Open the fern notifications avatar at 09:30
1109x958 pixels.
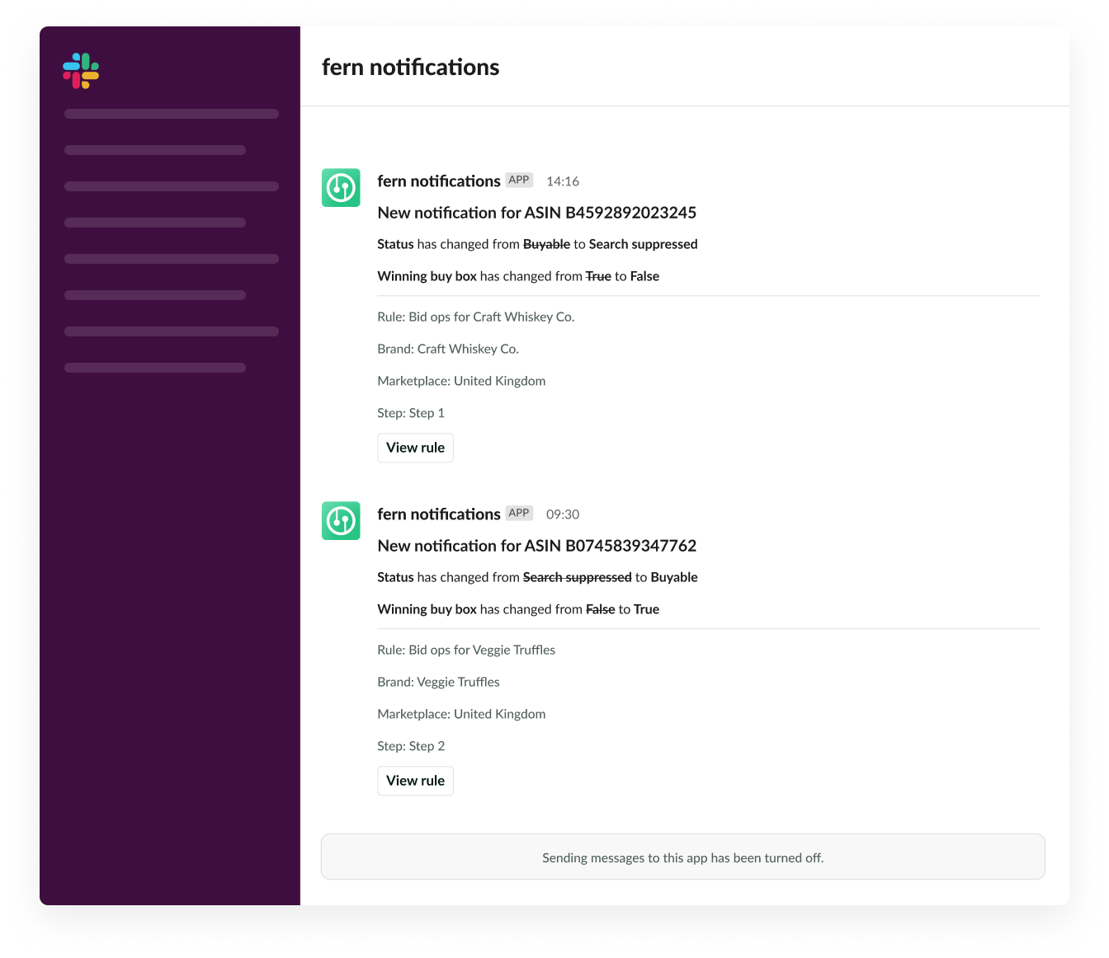(x=341, y=521)
